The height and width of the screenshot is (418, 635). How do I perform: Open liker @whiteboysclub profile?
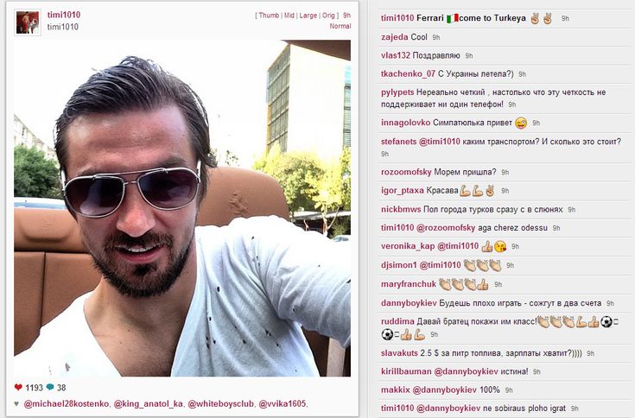point(221,404)
